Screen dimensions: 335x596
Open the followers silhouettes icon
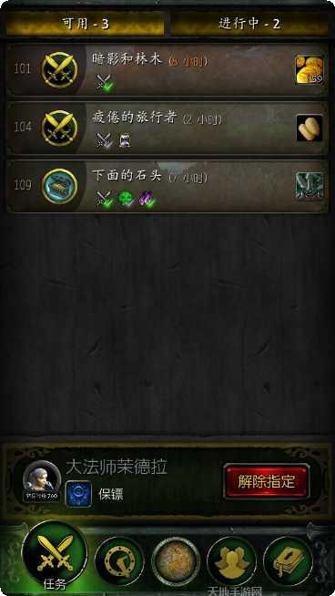[x=232, y=561]
